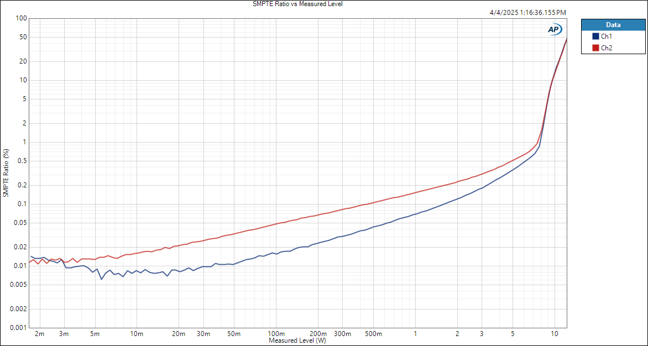Select the Ch2 legend entry label
The height and width of the screenshot is (346, 648).
point(607,48)
